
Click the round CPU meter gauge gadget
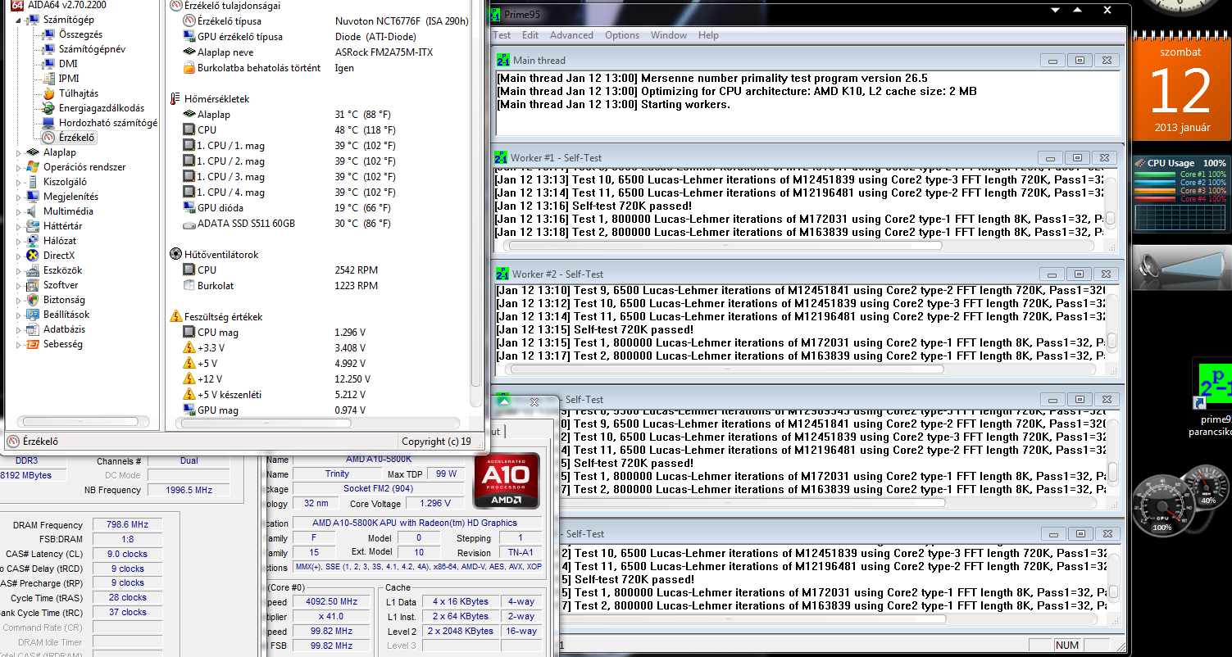[x=1162, y=508]
